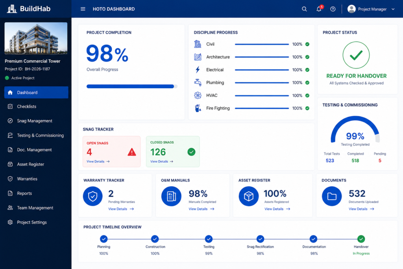Image resolution: width=403 pixels, height=269 pixels.
Task: Click the Electrical lightning bolt icon
Action: [198, 70]
